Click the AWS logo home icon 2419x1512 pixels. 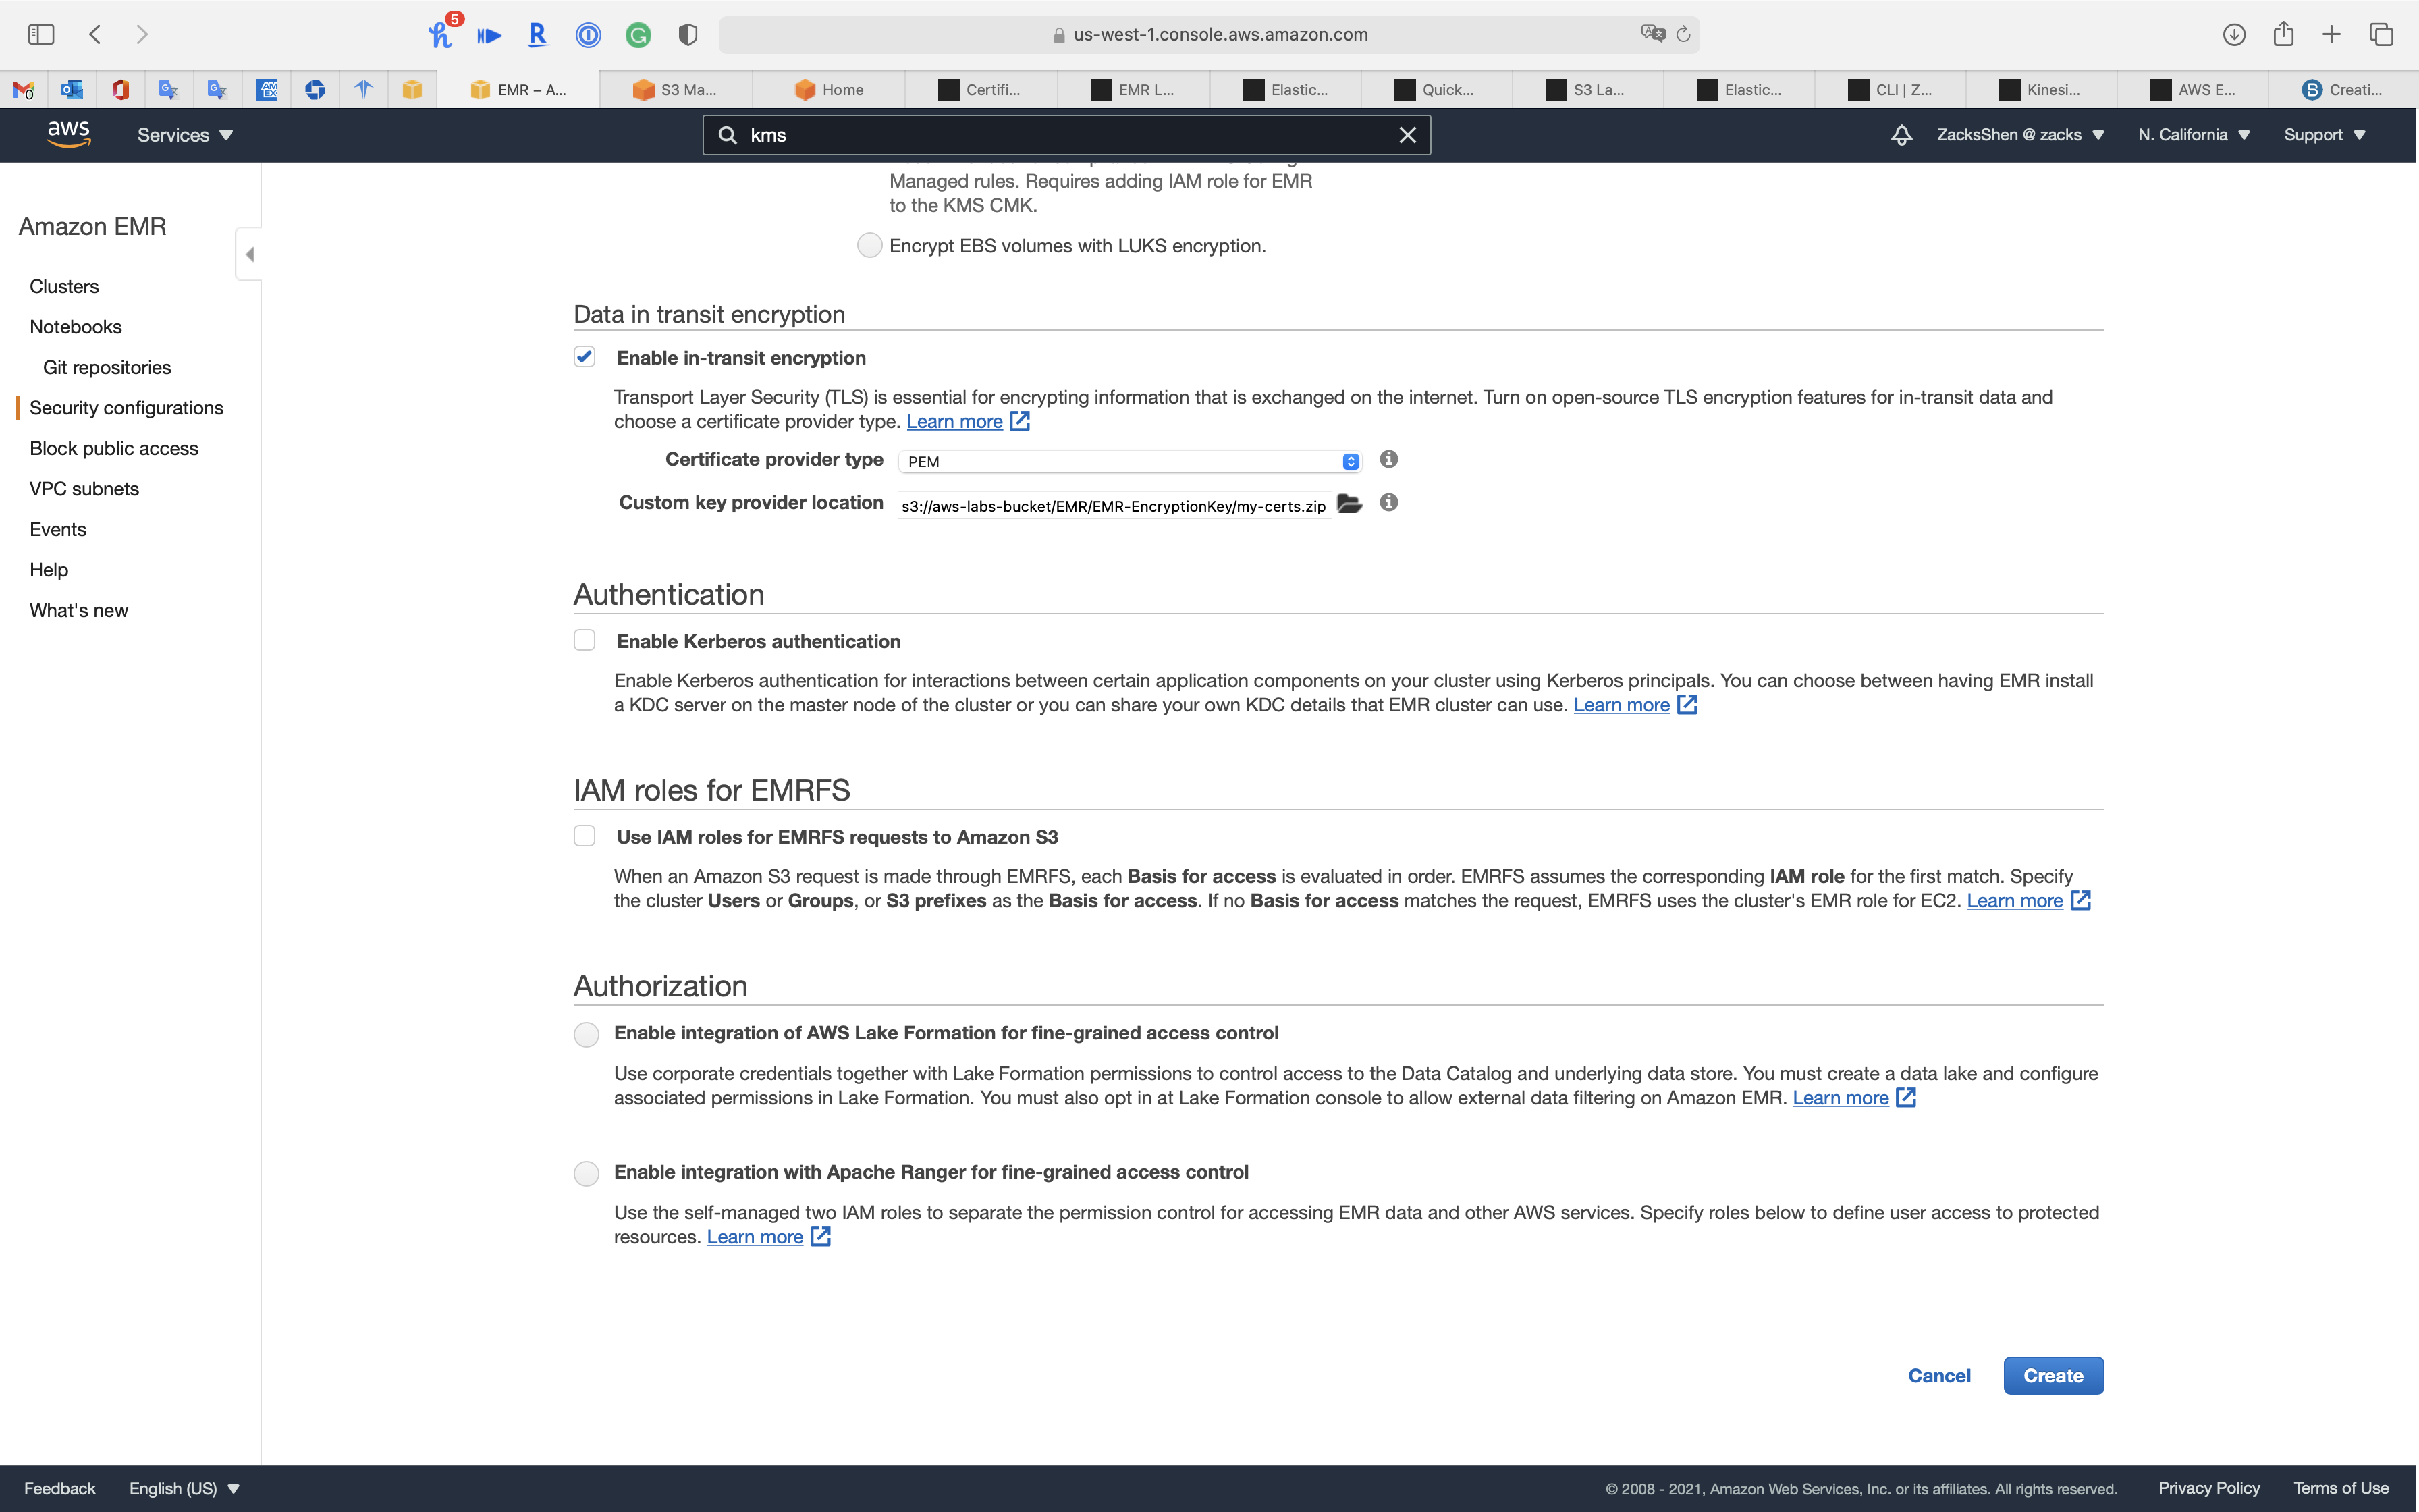tap(68, 134)
